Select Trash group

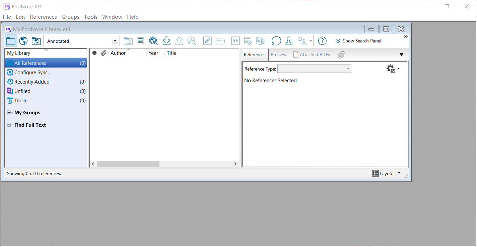[46, 100]
